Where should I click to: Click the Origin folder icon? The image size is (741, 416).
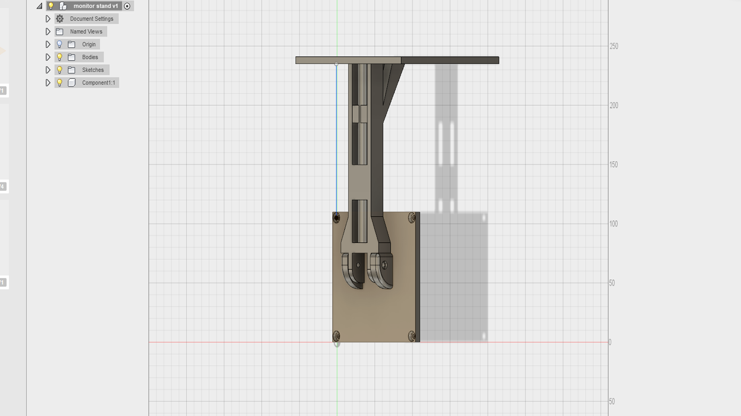click(x=71, y=44)
